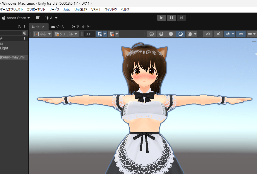This screenshot has width=257, height=174.
Task: Click the Step frame button
Action: click(x=181, y=18)
